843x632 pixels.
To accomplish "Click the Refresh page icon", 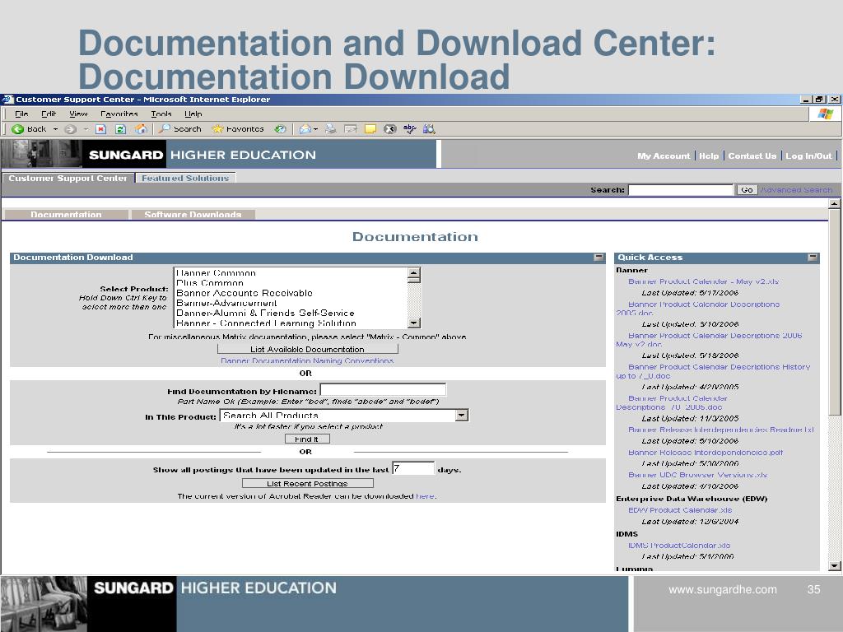I will click(x=120, y=129).
